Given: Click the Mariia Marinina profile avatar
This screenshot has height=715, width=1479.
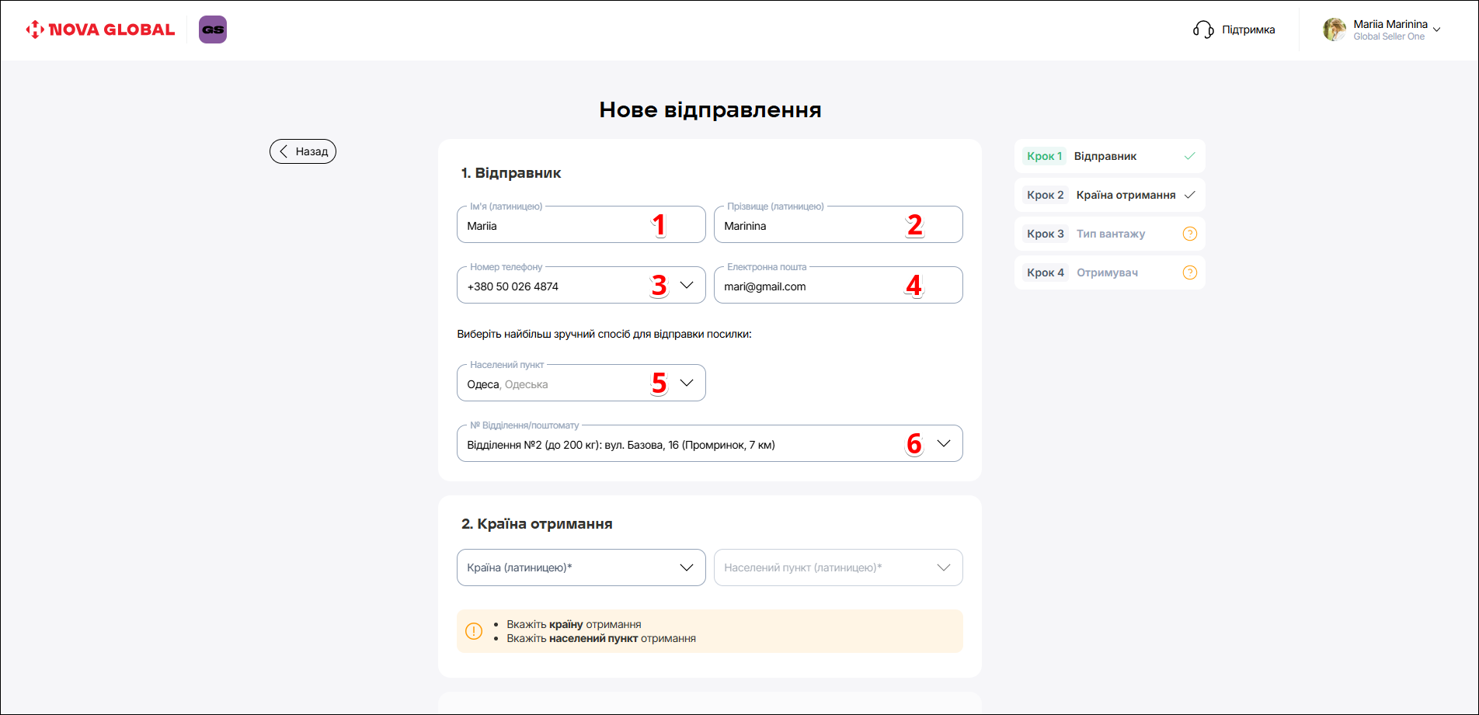Looking at the screenshot, I should pos(1334,30).
